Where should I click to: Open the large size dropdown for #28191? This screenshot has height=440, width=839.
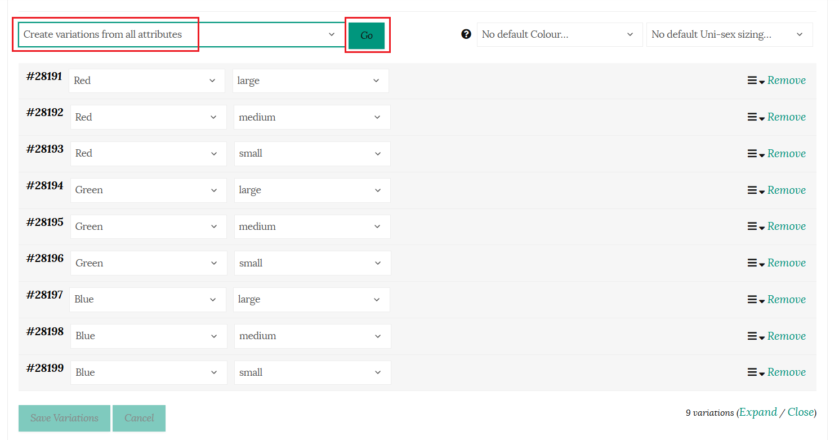311,81
